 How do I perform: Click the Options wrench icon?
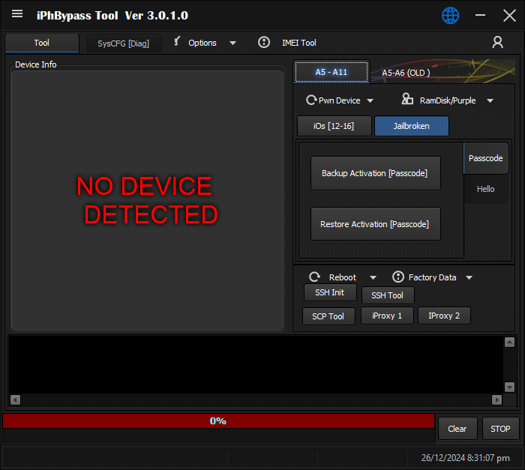coord(177,41)
